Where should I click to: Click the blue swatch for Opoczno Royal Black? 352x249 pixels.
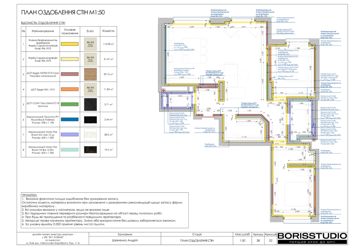click(x=70, y=120)
